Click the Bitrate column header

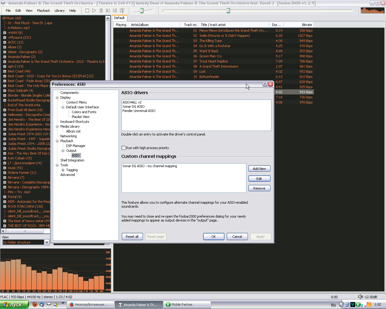pyautogui.click(x=298, y=25)
